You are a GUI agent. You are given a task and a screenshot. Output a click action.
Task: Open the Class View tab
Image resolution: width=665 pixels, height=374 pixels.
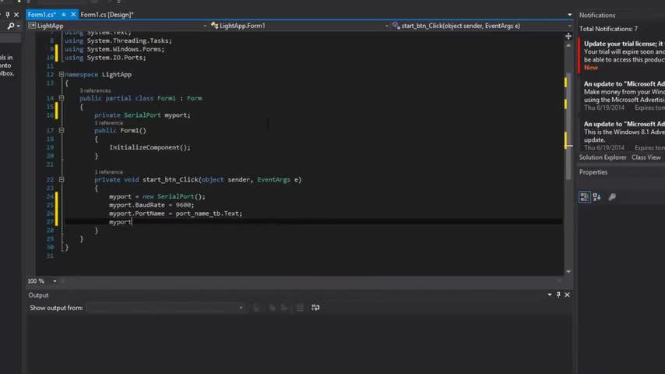(646, 157)
